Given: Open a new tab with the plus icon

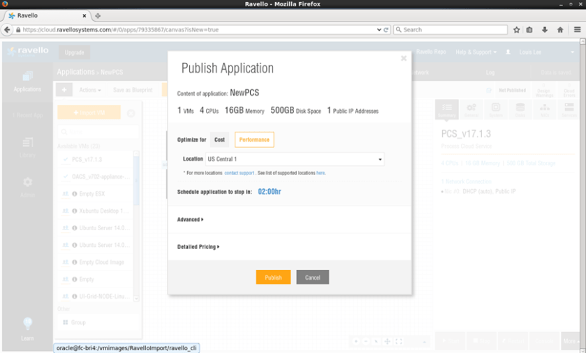Looking at the screenshot, I should pyautogui.click(x=97, y=15).
